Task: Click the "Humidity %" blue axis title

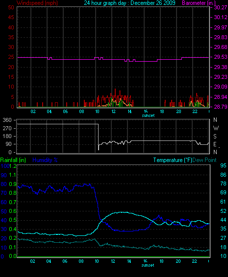Action: pyautogui.click(x=45, y=160)
